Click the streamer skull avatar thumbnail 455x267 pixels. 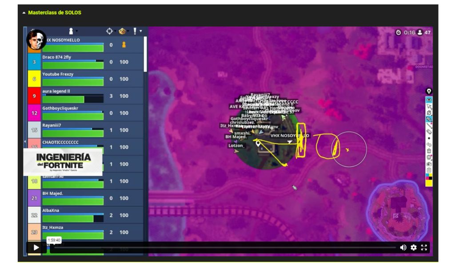36,39
